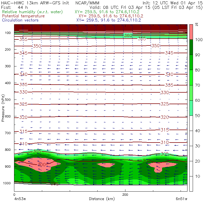Image resolution: width=204 pixels, height=204 pixels.
Task: Click the 60–70% light green colorbar segment
Action: click(x=191, y=93)
